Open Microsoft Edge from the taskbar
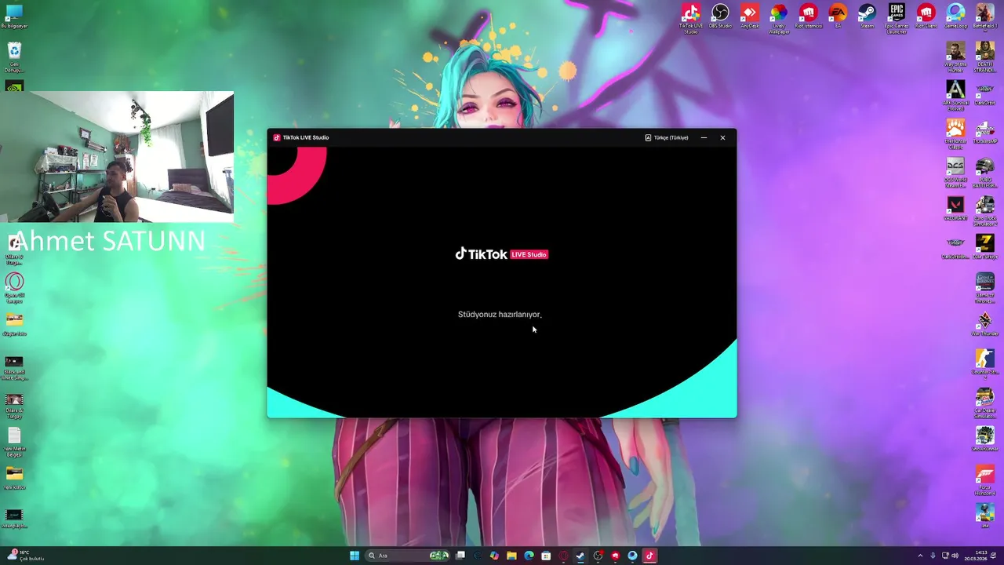The image size is (1004, 565). tap(529, 556)
